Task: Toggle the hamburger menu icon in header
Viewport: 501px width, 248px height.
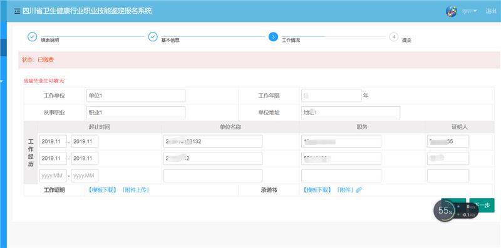Action: click(18, 11)
